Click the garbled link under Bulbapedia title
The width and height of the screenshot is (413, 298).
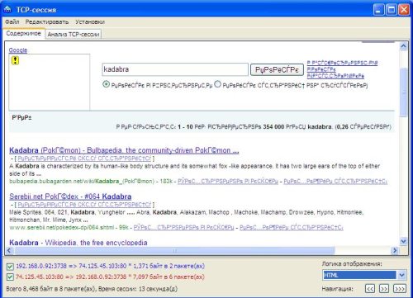point(84,158)
